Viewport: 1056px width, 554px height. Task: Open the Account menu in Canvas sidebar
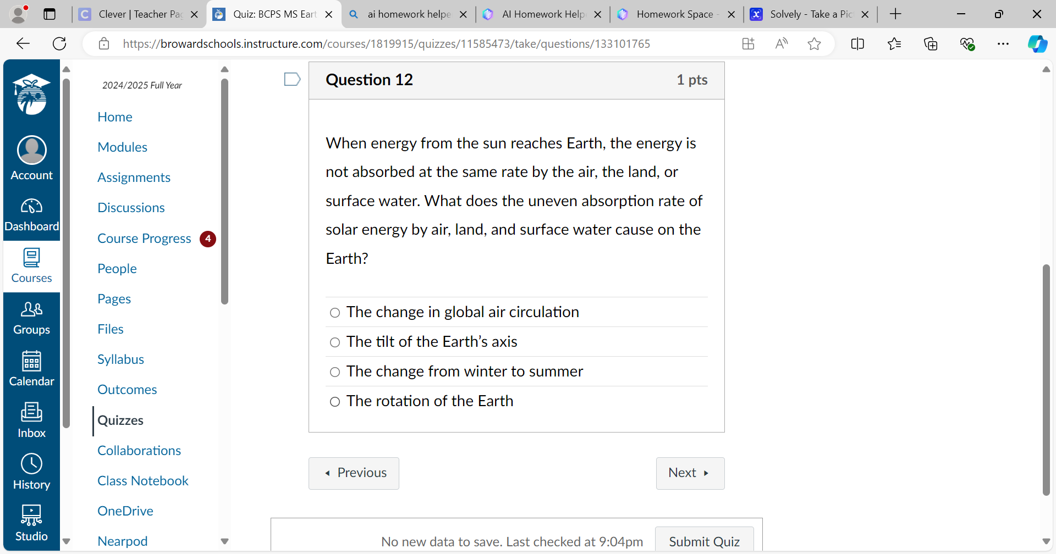tap(32, 158)
